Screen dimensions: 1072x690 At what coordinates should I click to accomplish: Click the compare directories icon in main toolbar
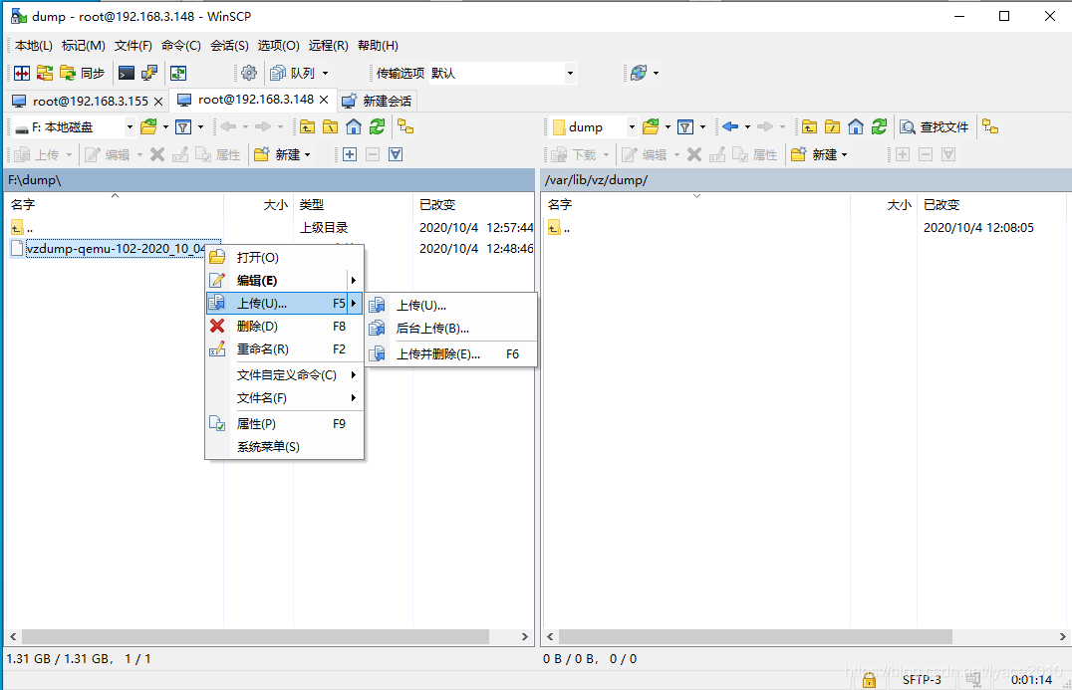tap(22, 73)
